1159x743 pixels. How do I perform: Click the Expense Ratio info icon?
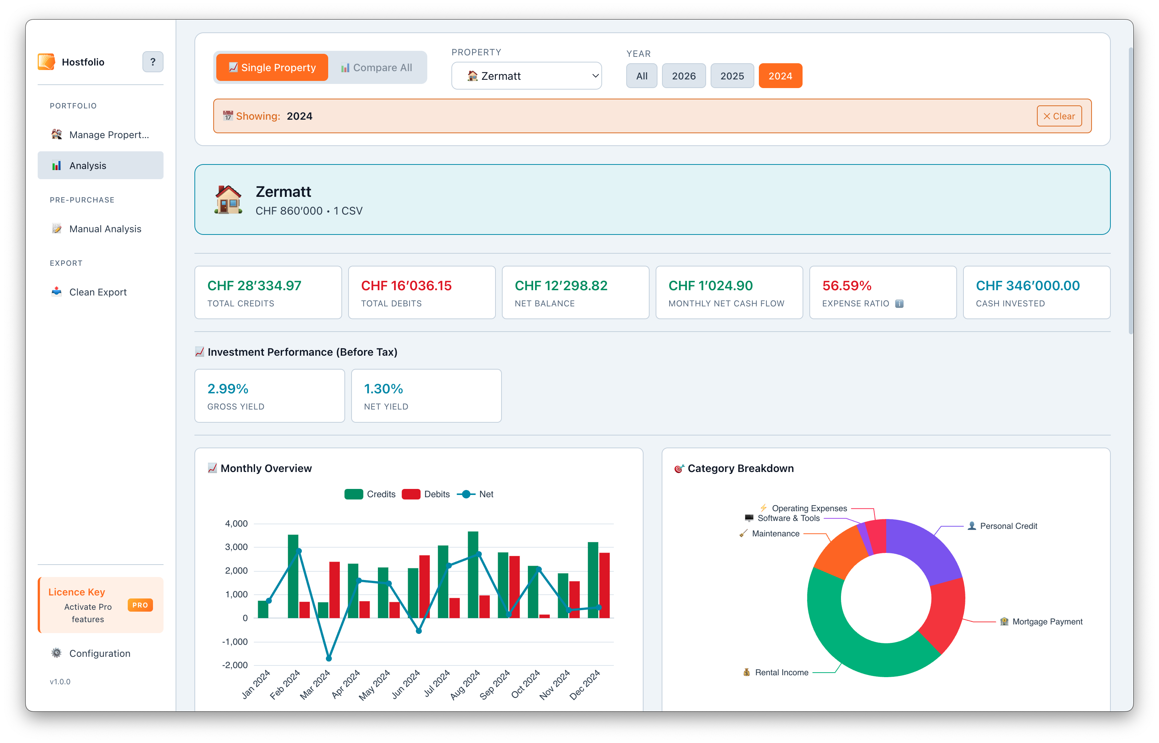pyautogui.click(x=899, y=303)
